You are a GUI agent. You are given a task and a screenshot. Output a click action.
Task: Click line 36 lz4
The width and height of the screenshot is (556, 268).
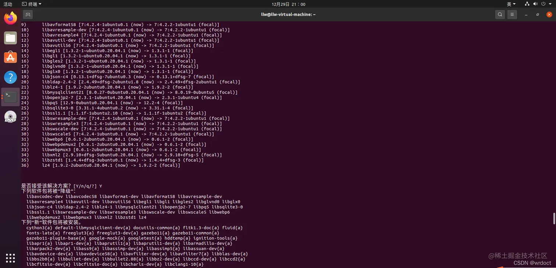point(101,165)
